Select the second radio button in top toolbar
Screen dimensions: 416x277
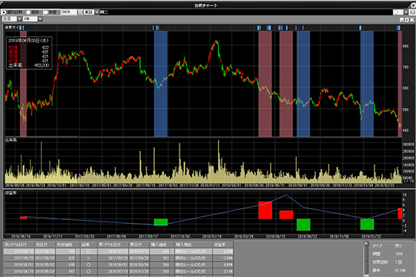pyautogui.click(x=29, y=12)
